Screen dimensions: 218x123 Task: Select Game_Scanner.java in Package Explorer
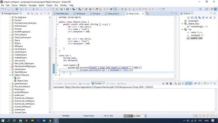pyautogui.click(x=23, y=37)
